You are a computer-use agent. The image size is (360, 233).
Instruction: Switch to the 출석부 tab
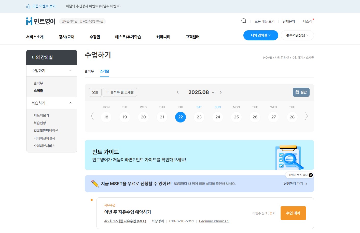point(89,71)
